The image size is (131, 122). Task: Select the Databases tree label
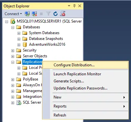point(31,27)
